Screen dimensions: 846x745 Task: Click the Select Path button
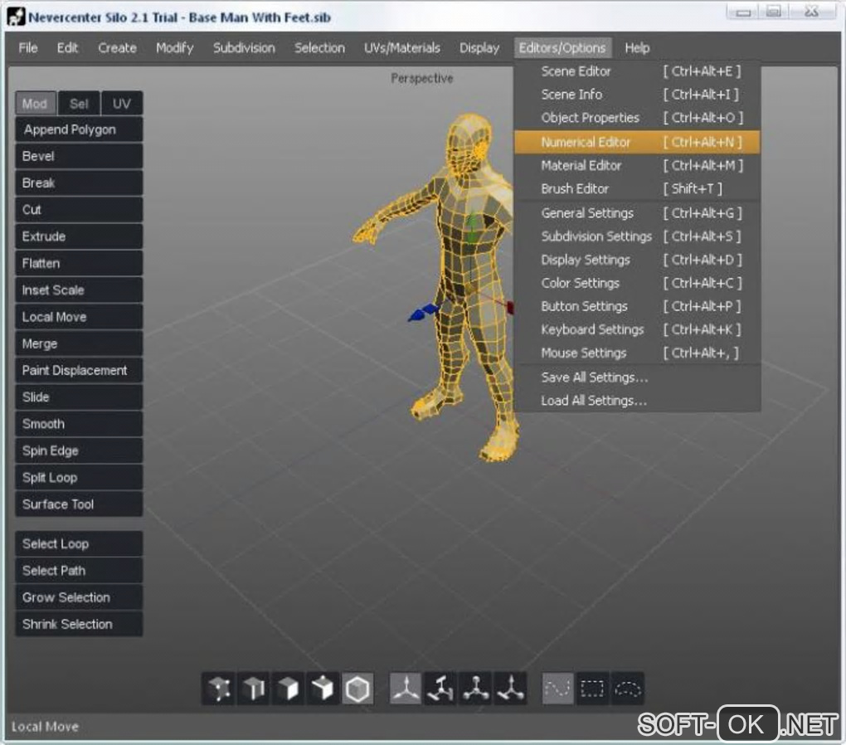(x=79, y=571)
